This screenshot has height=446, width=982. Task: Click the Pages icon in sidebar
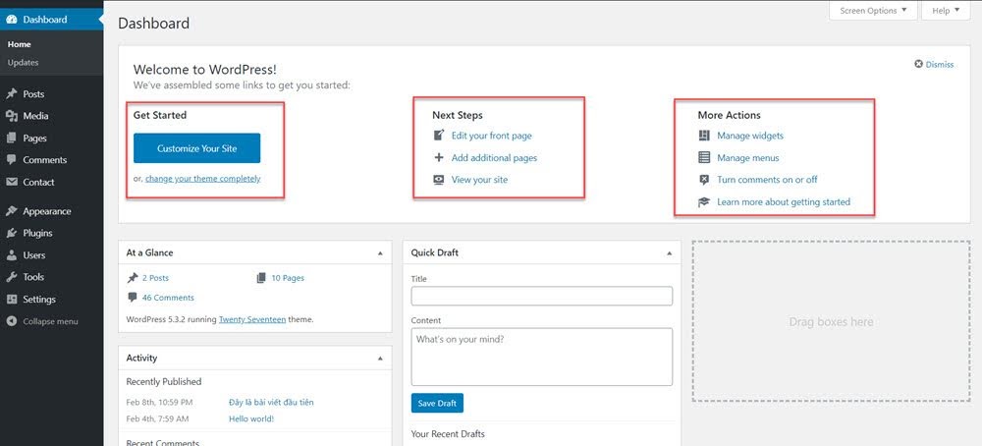(11, 138)
